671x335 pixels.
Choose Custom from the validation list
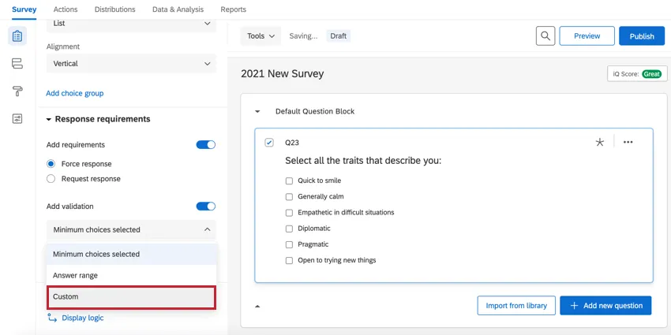click(130, 297)
